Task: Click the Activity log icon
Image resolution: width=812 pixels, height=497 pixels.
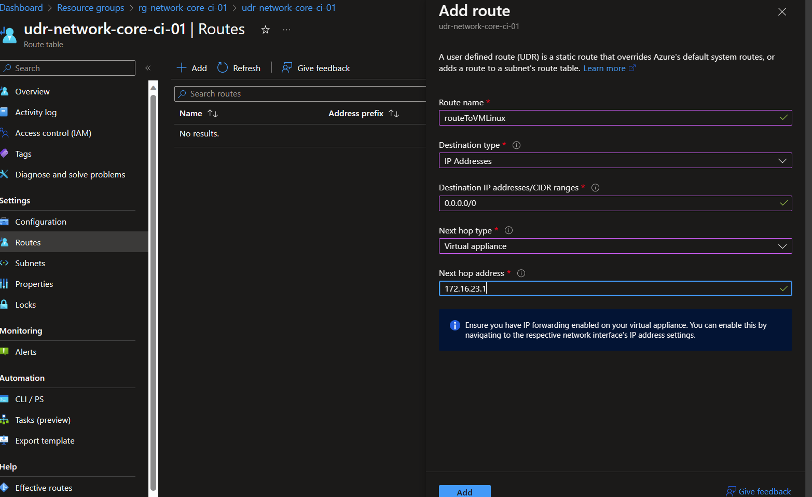Action: point(4,112)
